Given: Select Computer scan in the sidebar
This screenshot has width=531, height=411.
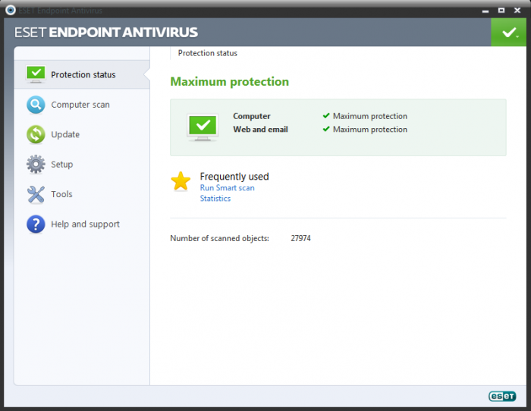Looking at the screenshot, I should tap(80, 105).
